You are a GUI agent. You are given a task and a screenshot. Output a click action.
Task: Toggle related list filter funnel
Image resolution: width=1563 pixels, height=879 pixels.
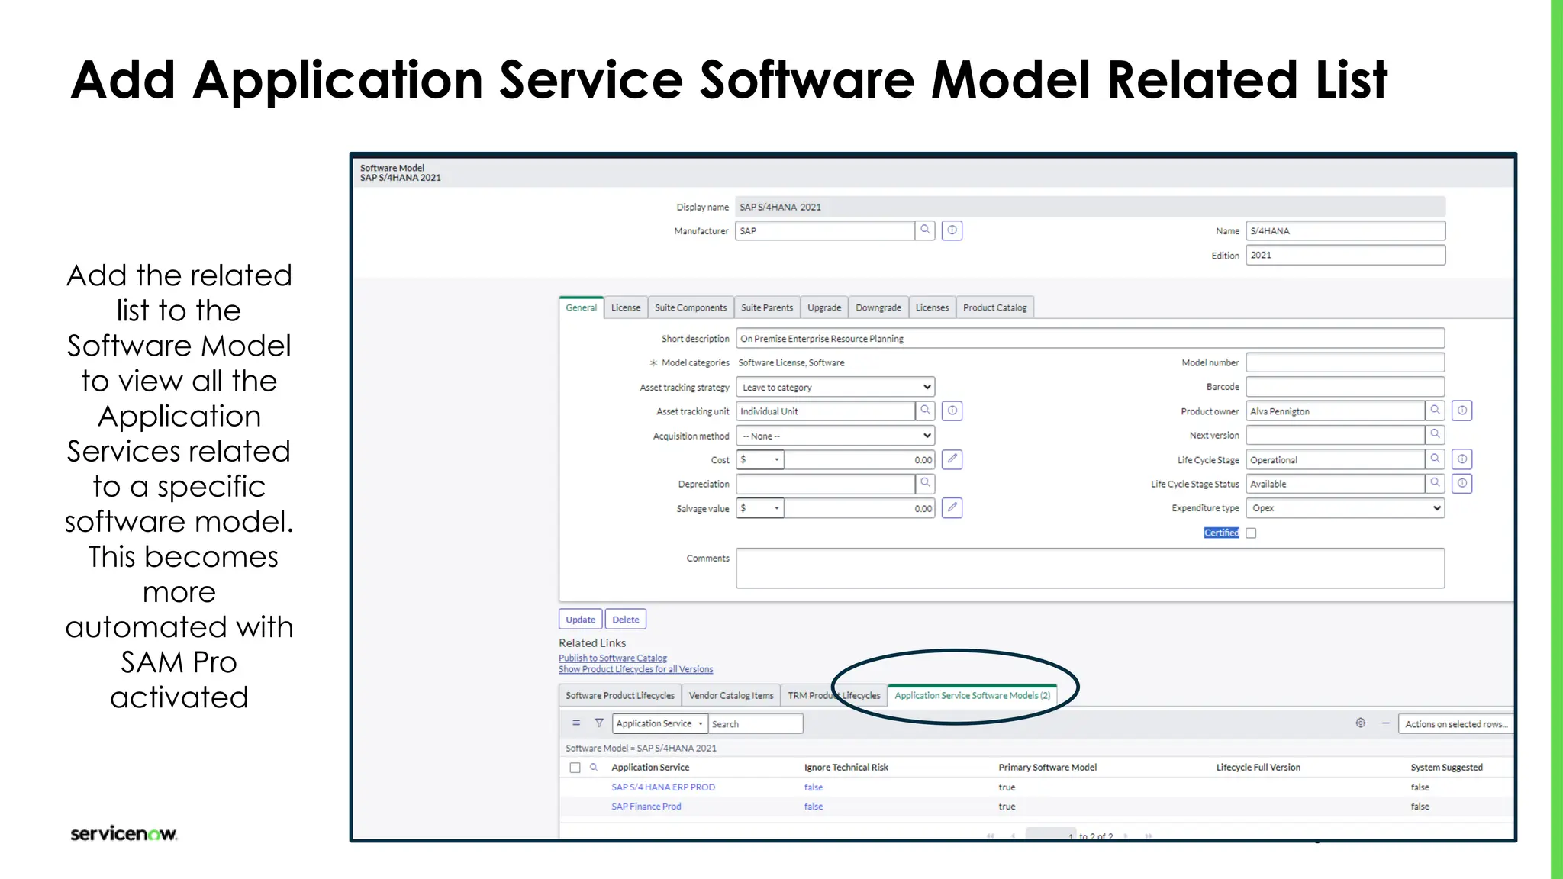click(599, 723)
